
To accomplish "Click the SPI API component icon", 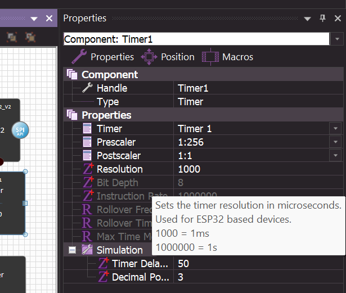I will pos(20,130).
